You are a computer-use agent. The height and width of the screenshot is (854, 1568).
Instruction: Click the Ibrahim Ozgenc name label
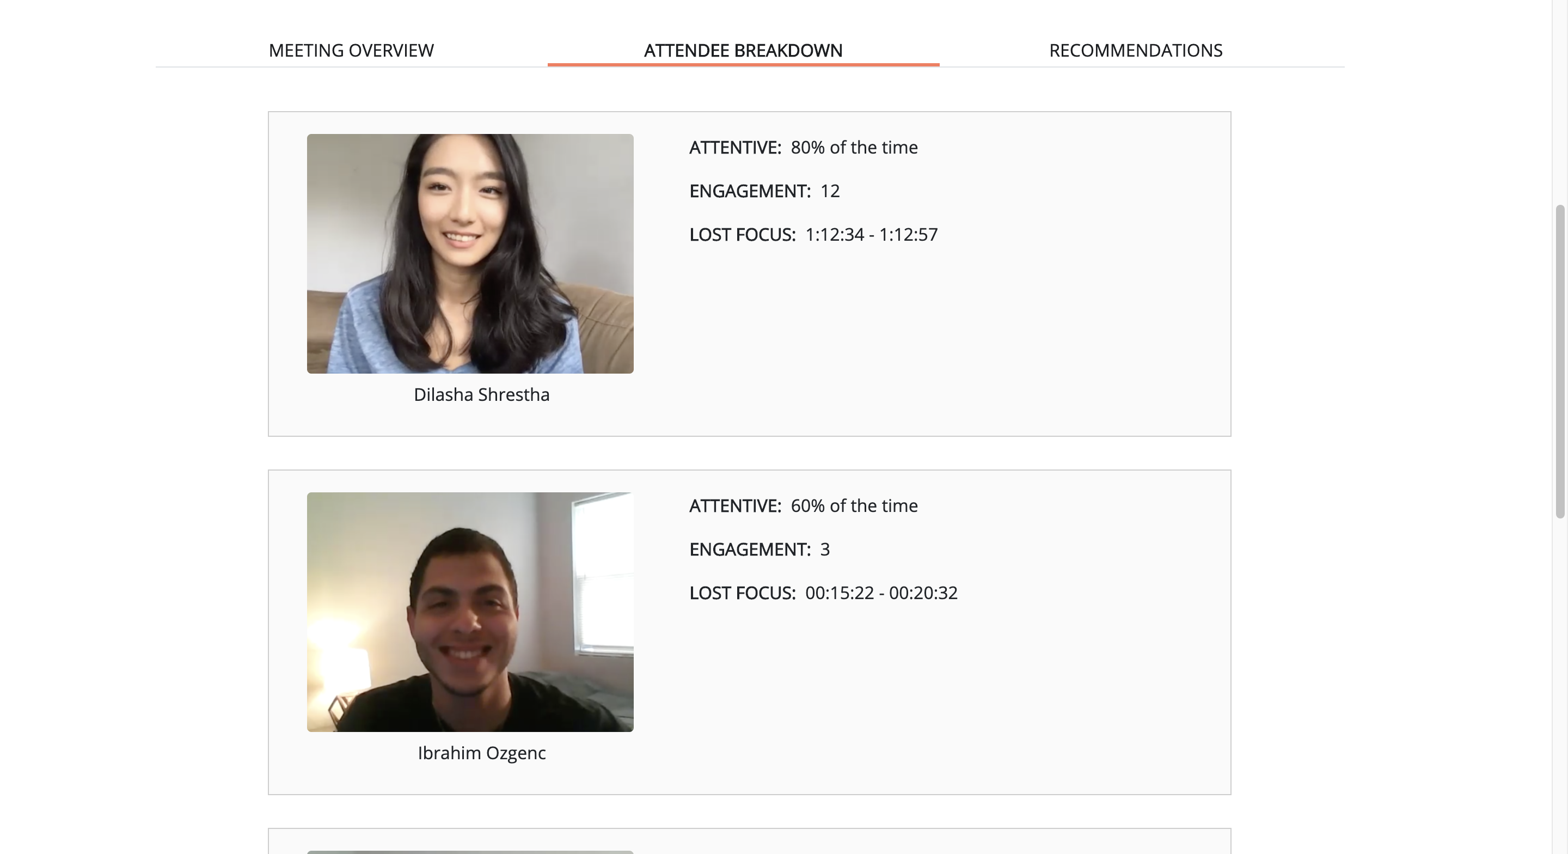[481, 753]
